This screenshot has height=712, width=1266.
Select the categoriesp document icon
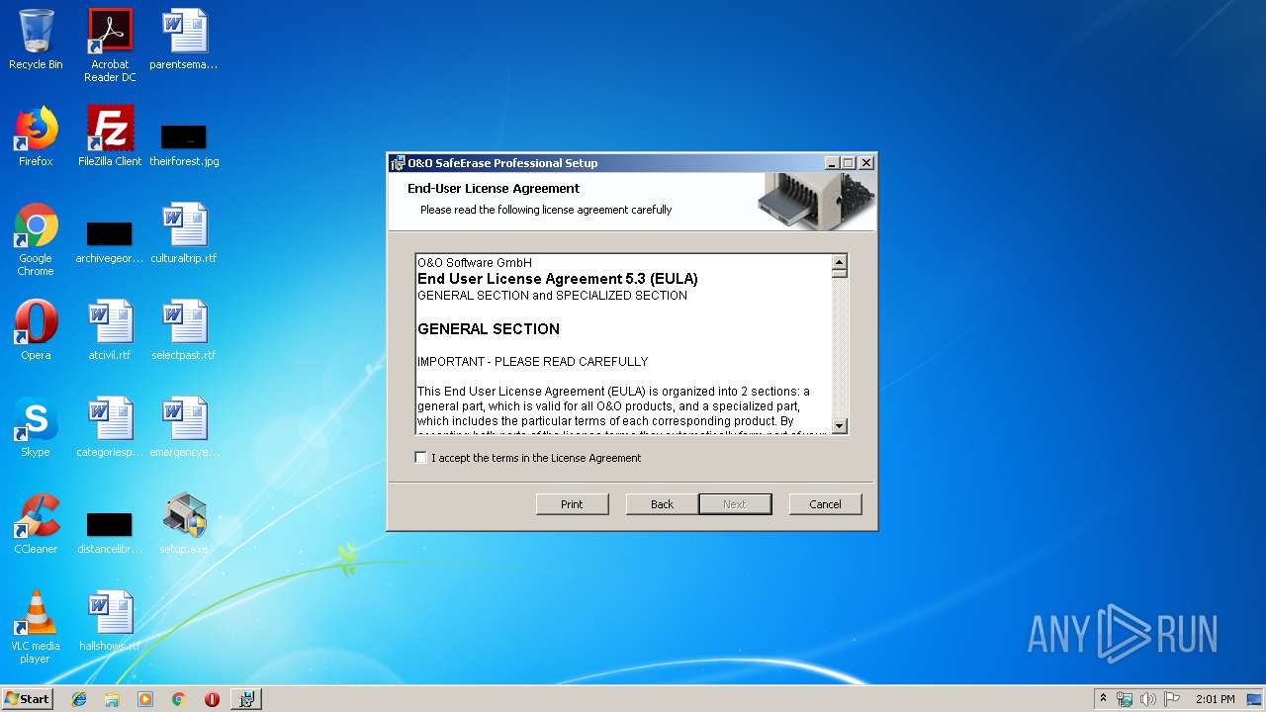click(110, 427)
